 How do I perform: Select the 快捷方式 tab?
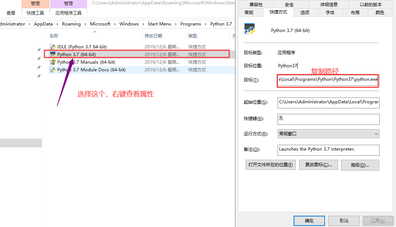[x=278, y=12]
